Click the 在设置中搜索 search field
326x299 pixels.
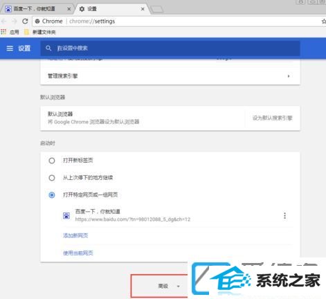point(170,48)
